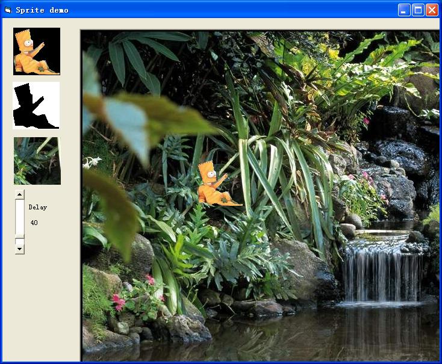The width and height of the screenshot is (442, 364).
Task: Click the delay value 40
Action: tap(34, 223)
